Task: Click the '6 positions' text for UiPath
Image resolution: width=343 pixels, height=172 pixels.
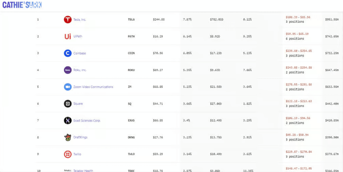Action: (x=295, y=39)
